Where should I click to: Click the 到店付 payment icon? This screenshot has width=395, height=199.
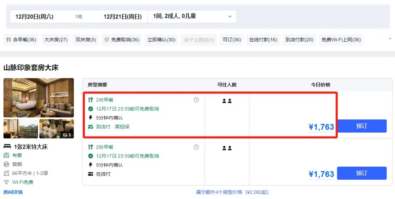[x=91, y=127]
